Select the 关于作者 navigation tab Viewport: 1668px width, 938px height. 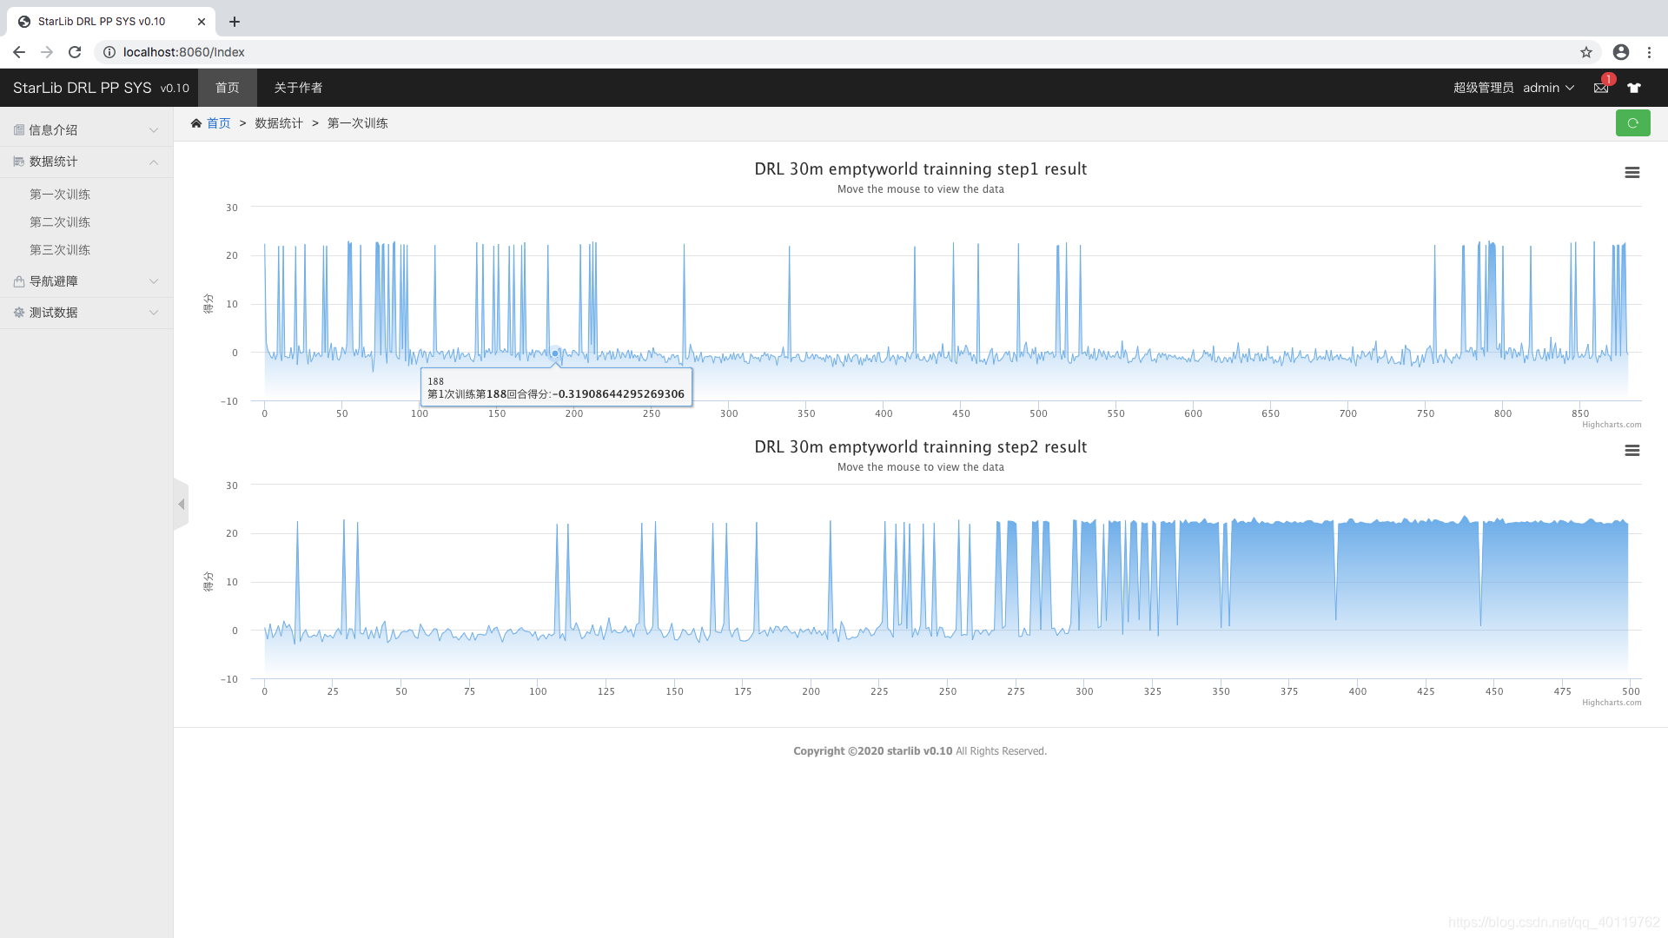pyautogui.click(x=298, y=88)
